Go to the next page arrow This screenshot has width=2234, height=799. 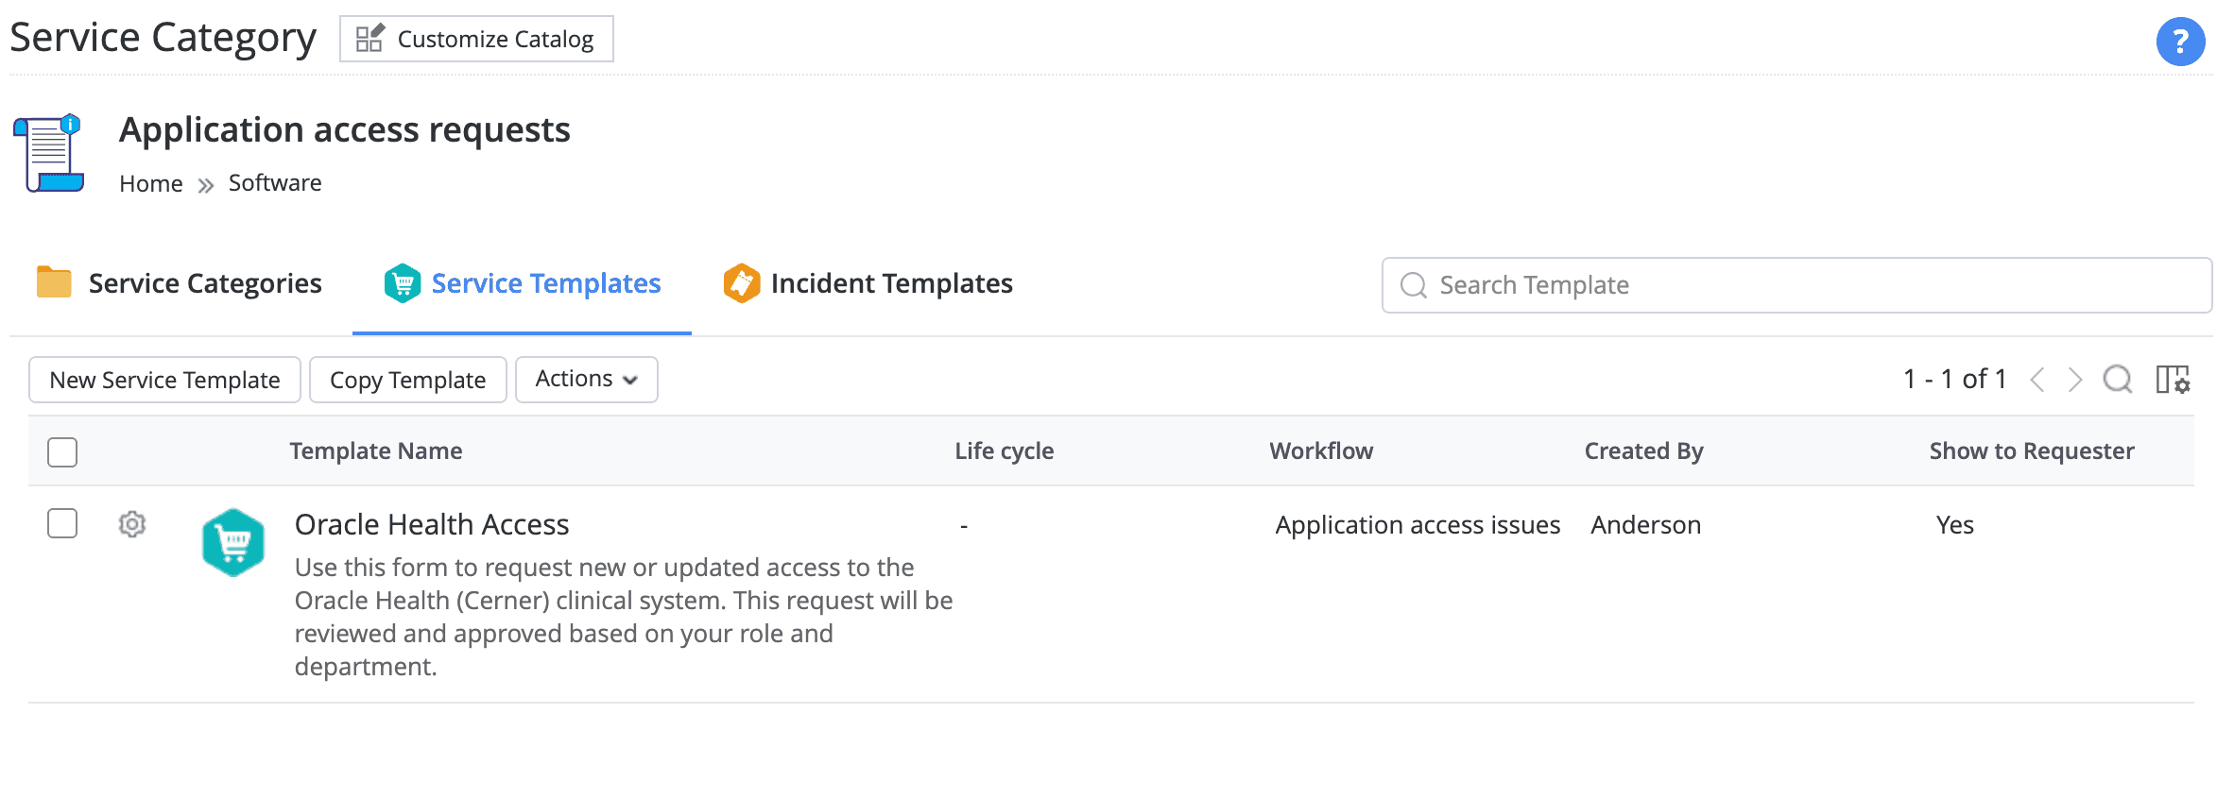2075,380
